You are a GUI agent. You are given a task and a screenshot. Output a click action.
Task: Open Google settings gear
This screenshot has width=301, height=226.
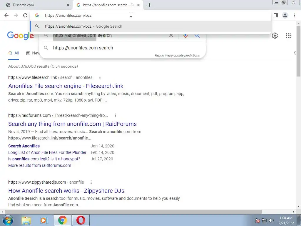point(275,36)
